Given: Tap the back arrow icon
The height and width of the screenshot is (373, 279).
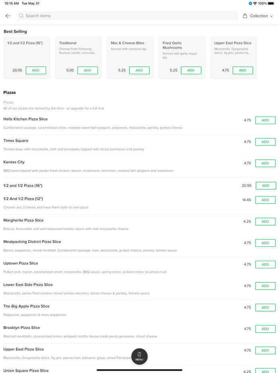Looking at the screenshot, I should pos(8,16).
